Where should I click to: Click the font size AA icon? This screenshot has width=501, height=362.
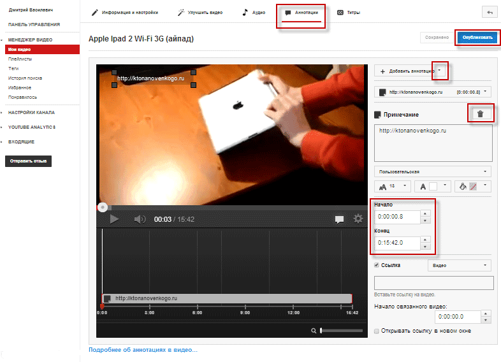pos(382,187)
